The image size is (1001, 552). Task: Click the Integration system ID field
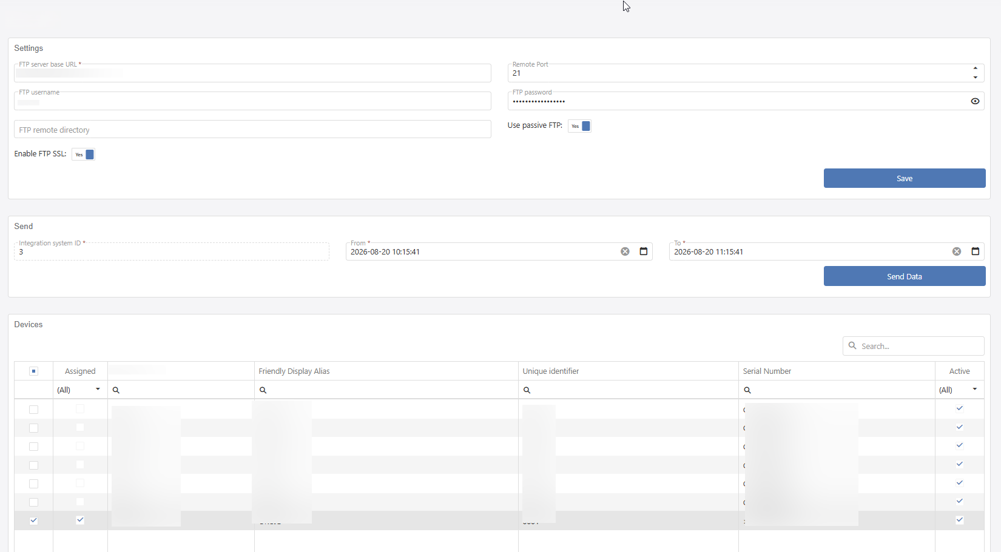click(x=172, y=251)
